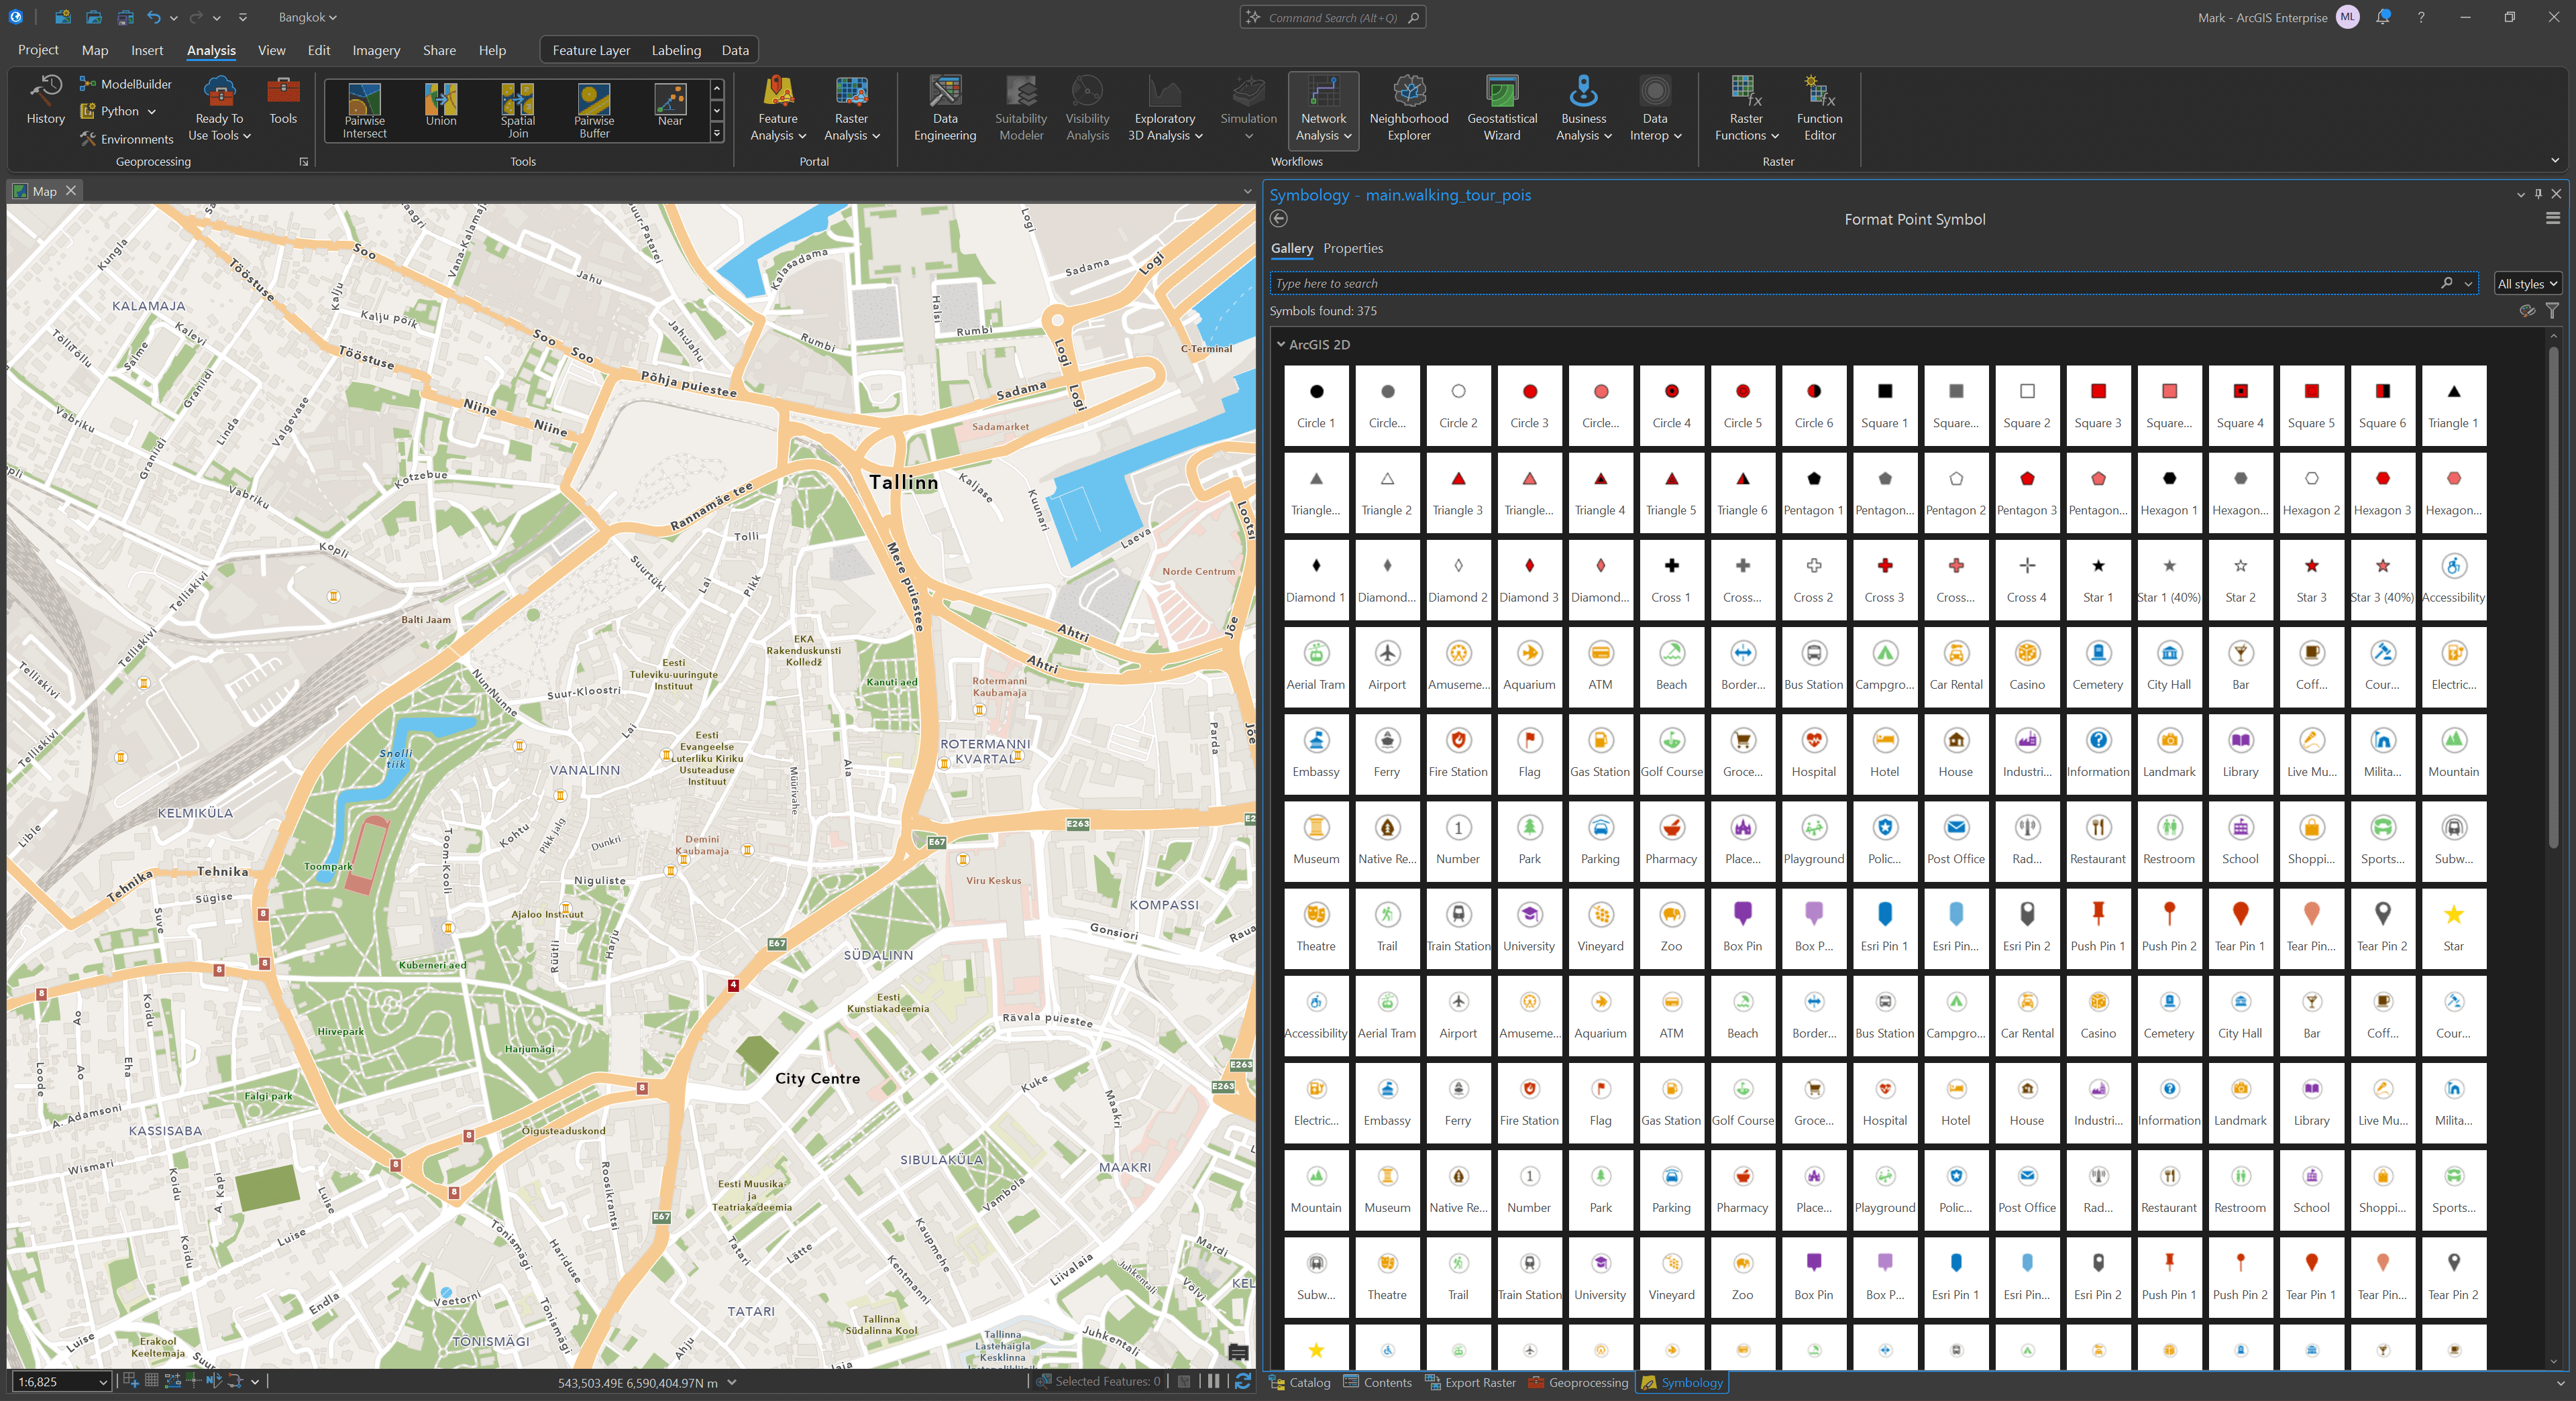Viewport: 2576px width, 1401px height.
Task: Expand Ready To Use Tools menu
Action: click(x=219, y=110)
